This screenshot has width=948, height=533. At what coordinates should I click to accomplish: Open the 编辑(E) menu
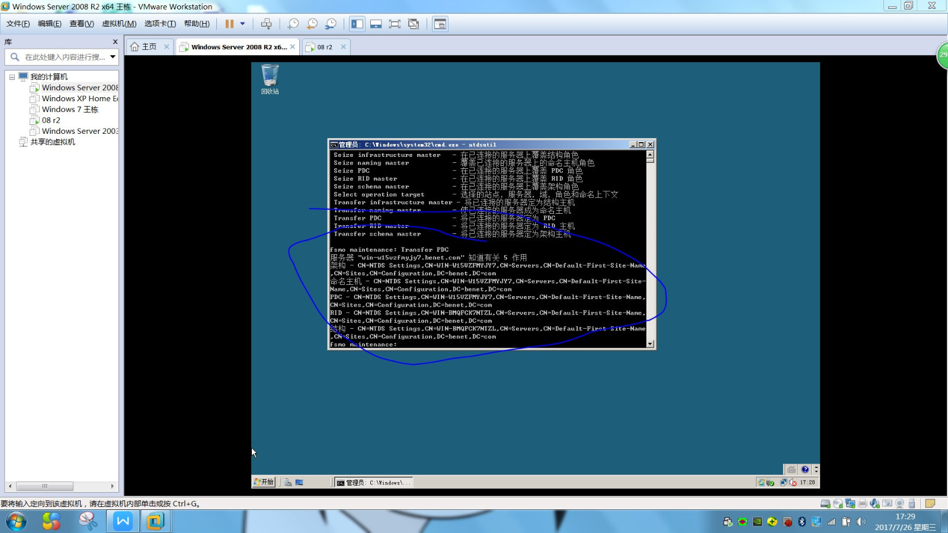[50, 24]
